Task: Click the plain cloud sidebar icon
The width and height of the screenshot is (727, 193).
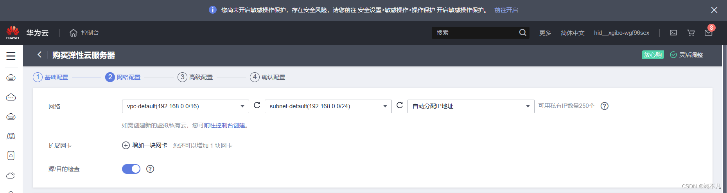Action: pos(11,175)
